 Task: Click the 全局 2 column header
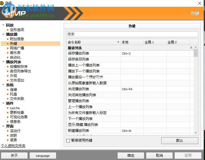click(x=178, y=42)
